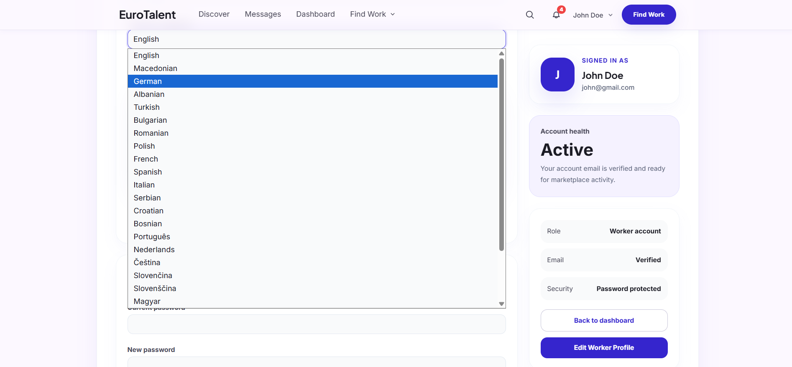Select Serbian language option

tap(313, 198)
